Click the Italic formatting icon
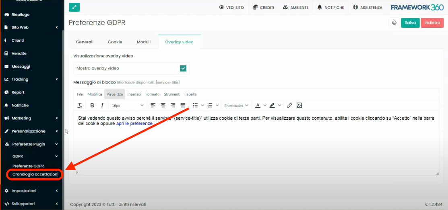The height and width of the screenshot is (210, 448). [102, 106]
